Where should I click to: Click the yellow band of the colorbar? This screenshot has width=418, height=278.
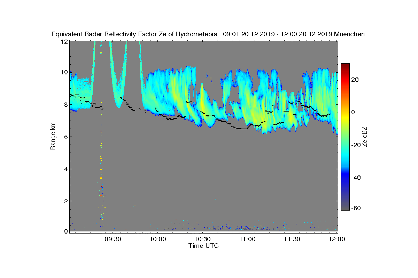(345, 117)
